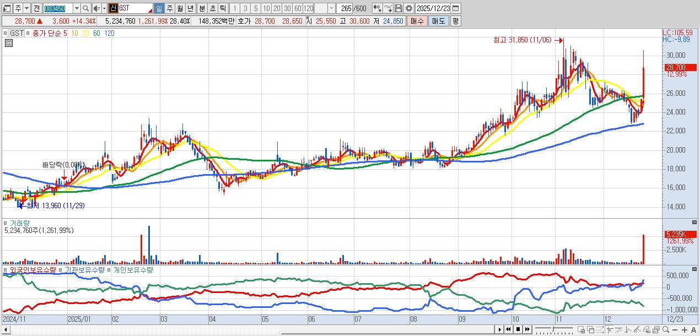This screenshot has width=700, height=336.
Task: Click the bar count field 265
Action: [344, 8]
